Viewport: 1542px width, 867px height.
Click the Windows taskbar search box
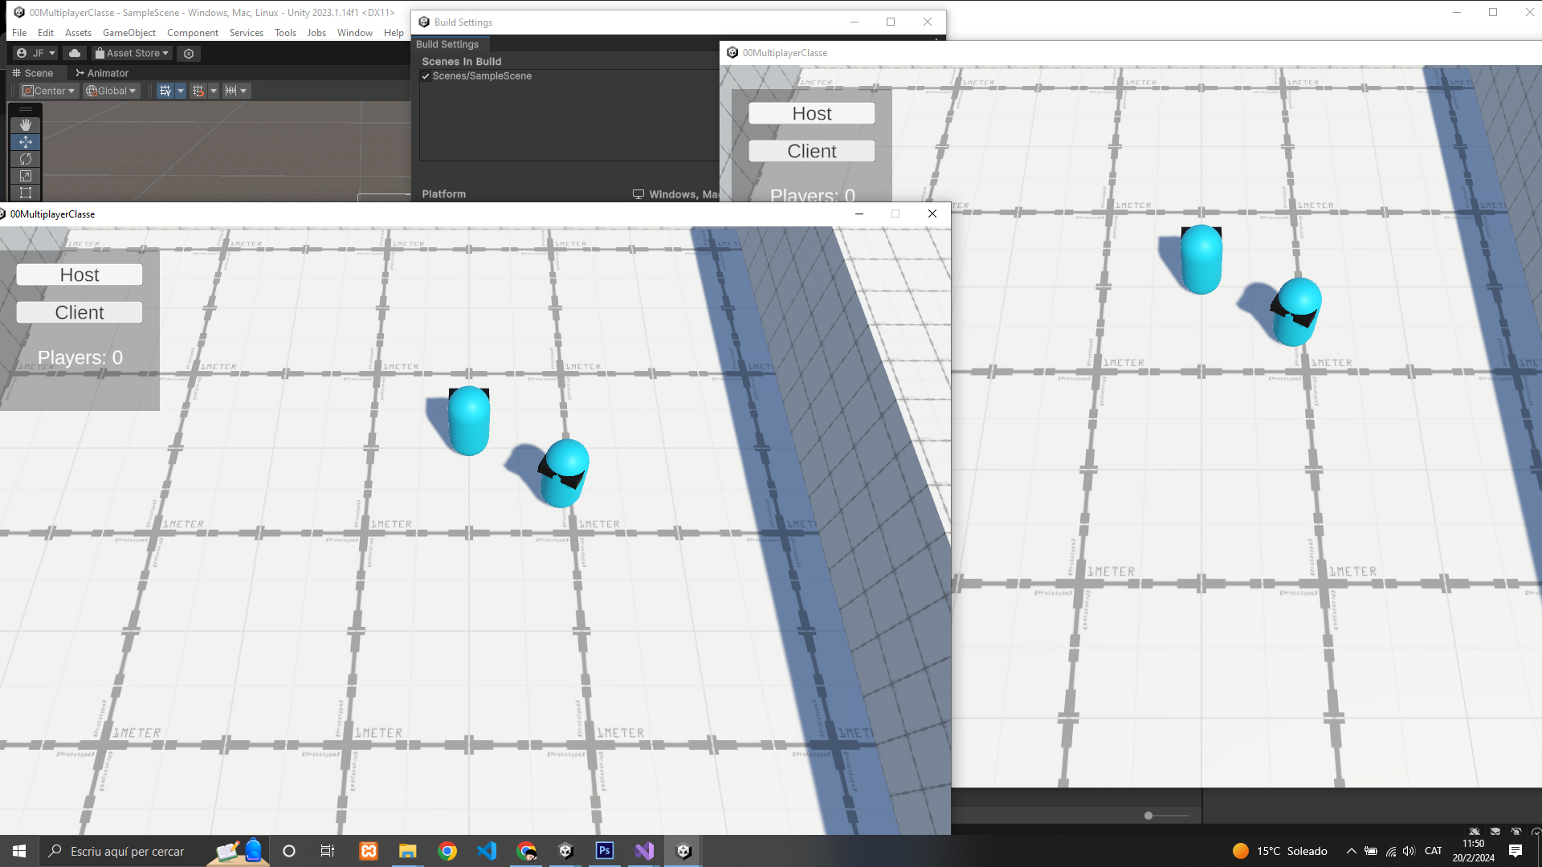click(127, 851)
